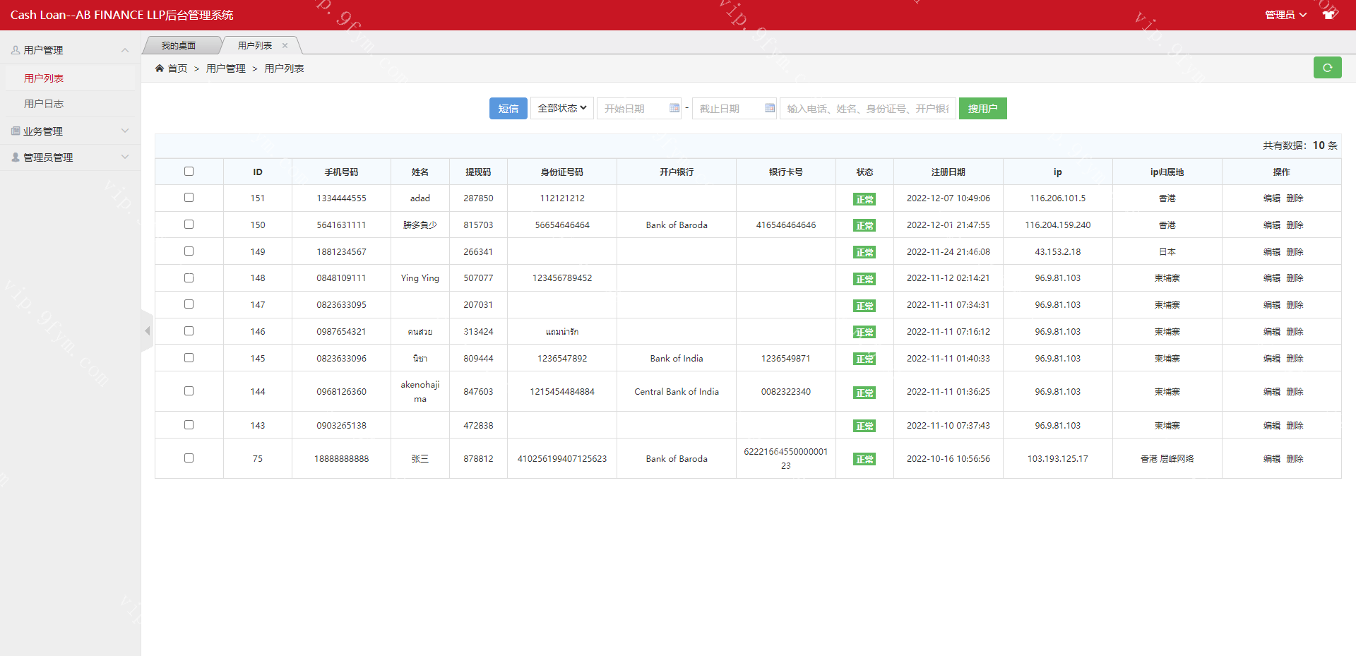1356x656 pixels.
Task: Click the 正常 status badge for ID 150
Action: pos(864,225)
